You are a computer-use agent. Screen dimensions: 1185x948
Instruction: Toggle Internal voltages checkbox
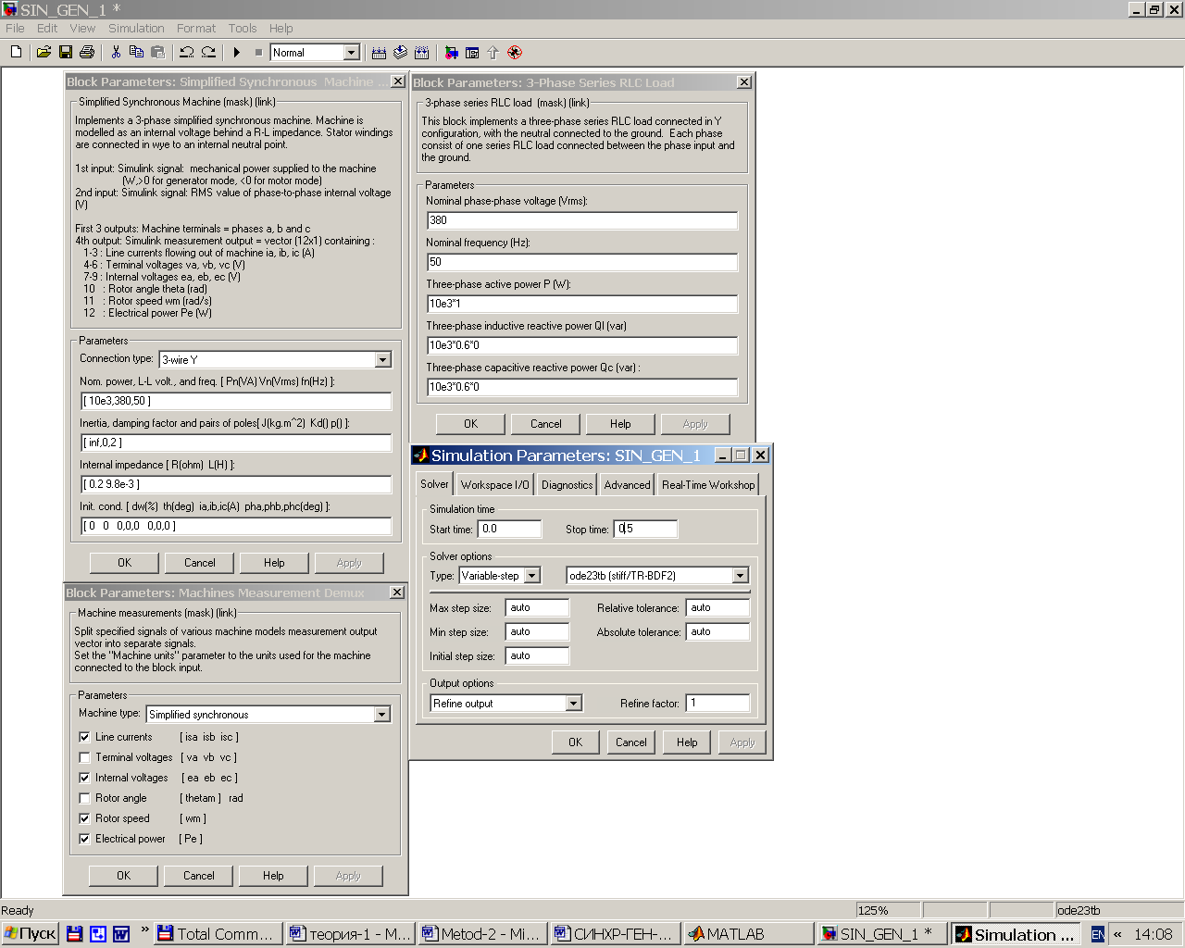(84, 778)
